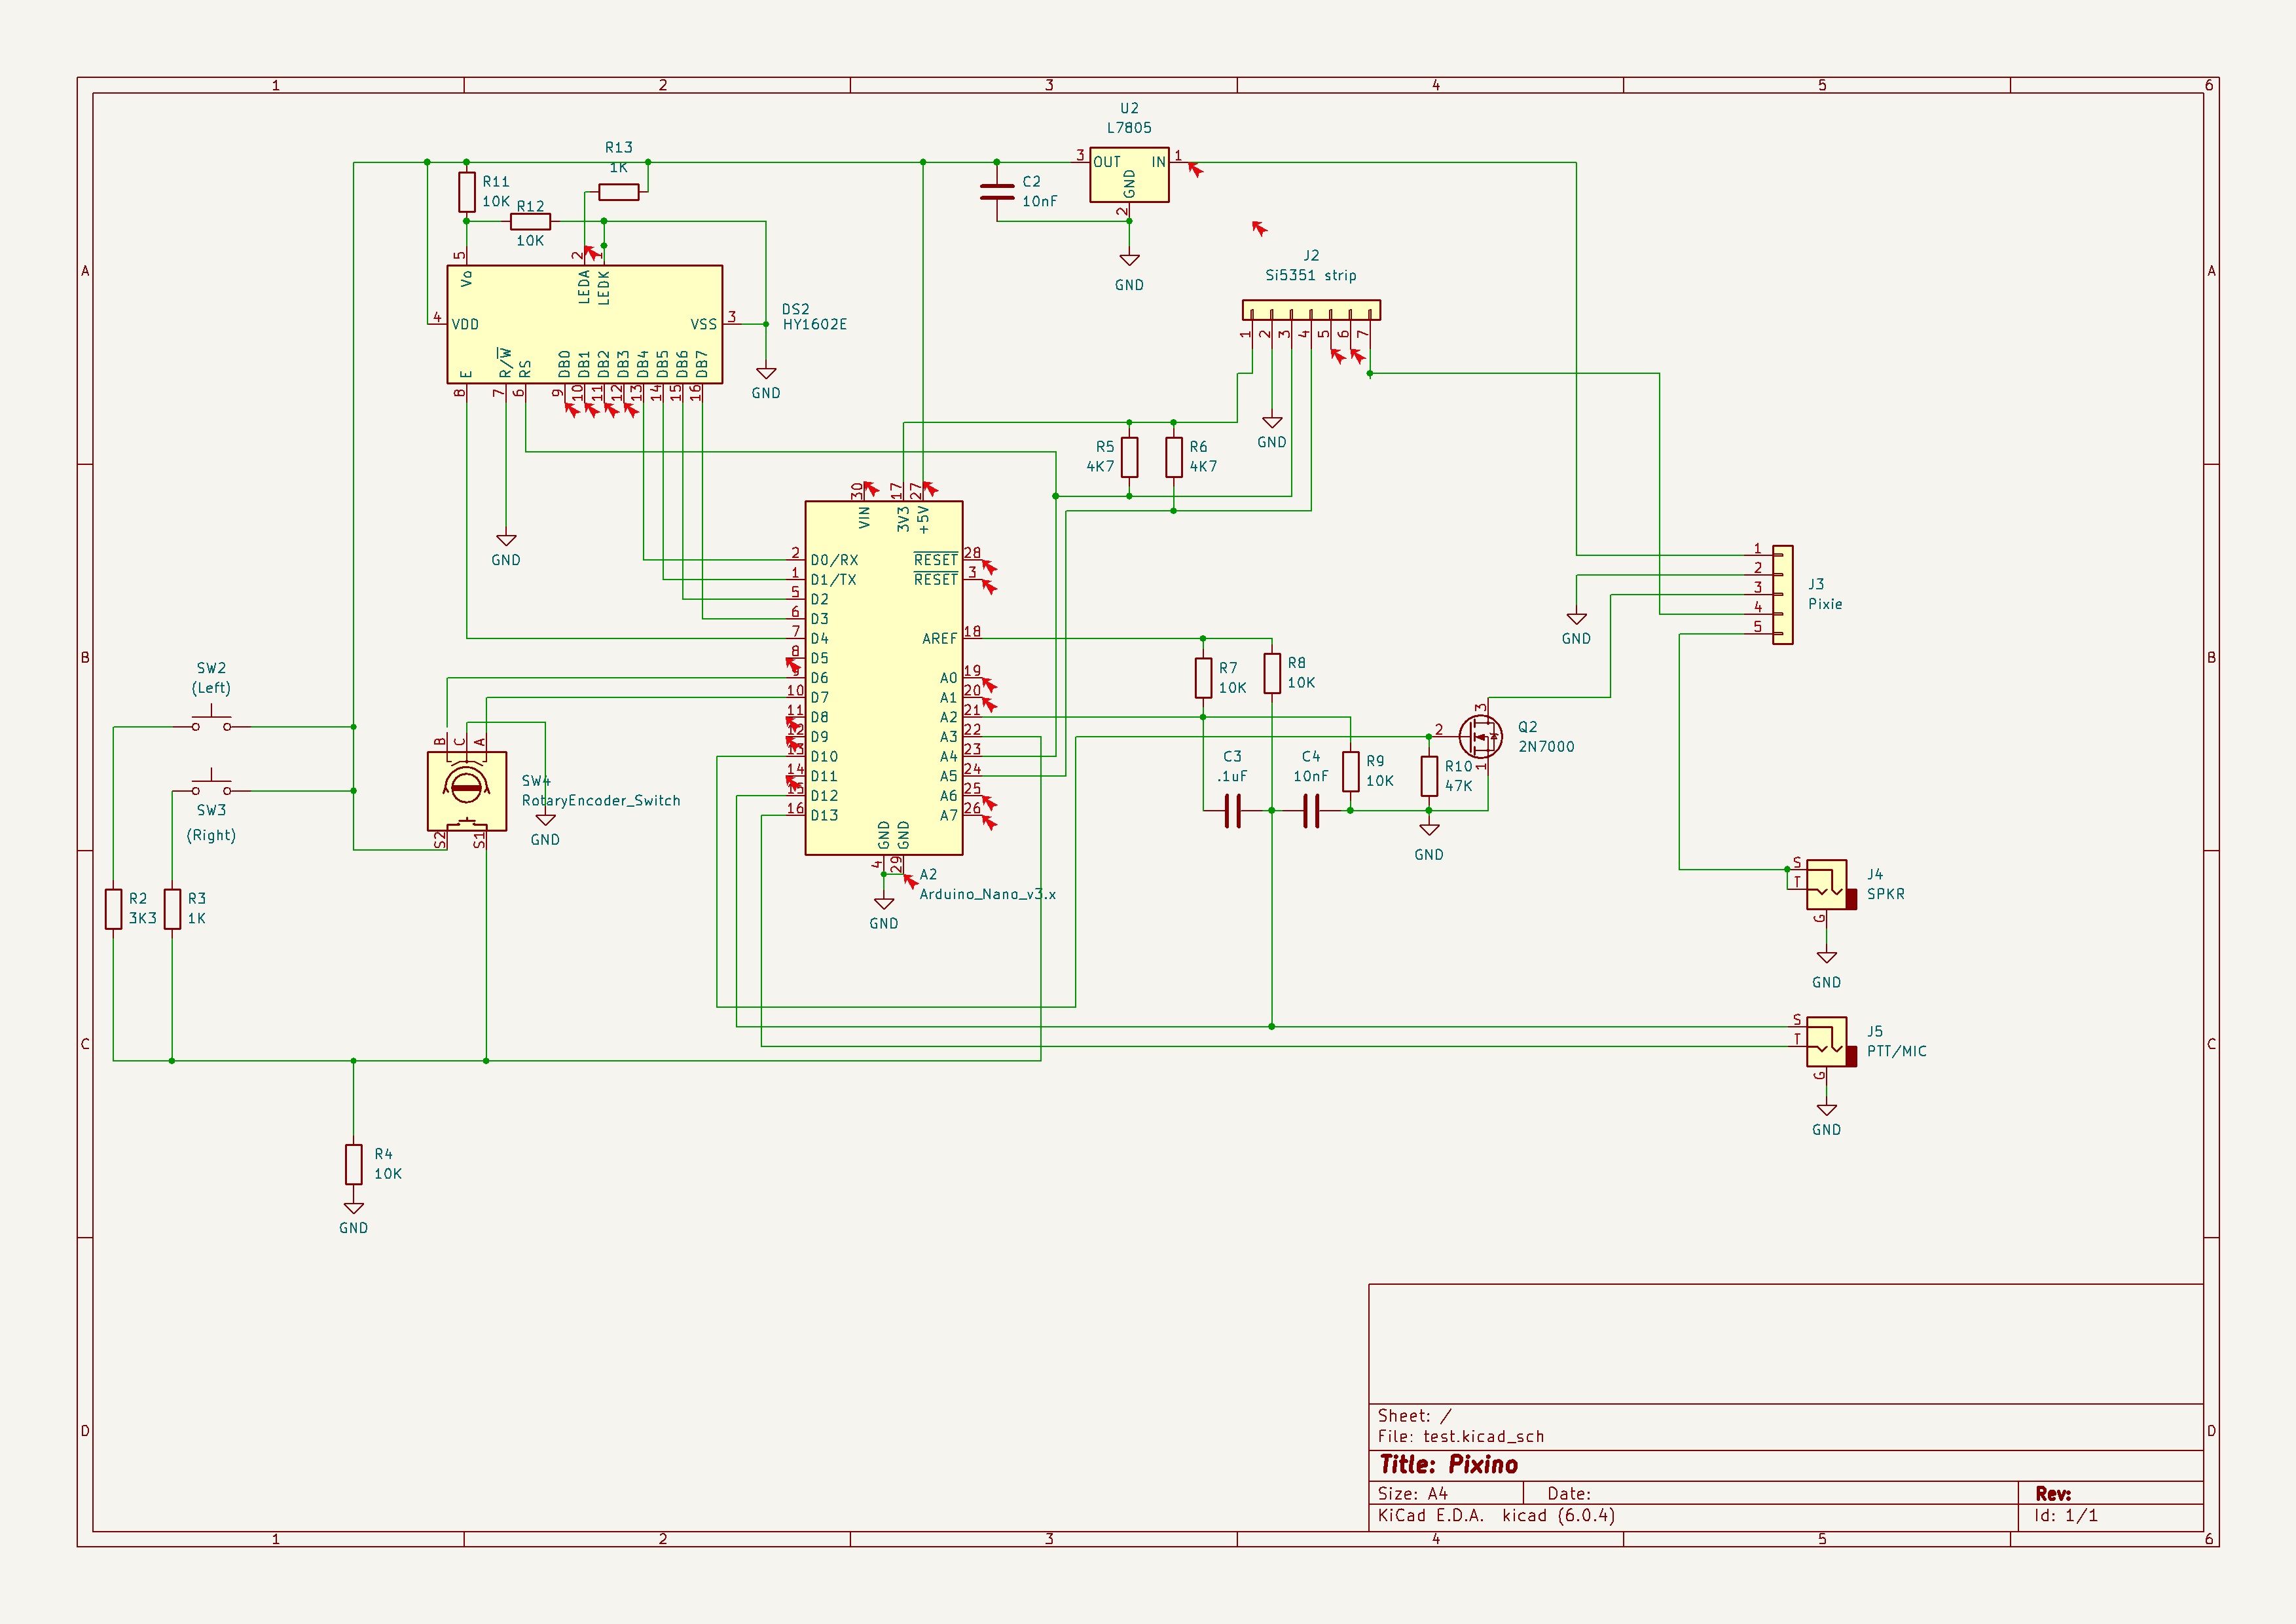Viewport: 2296px width, 1624px height.
Task: Click the R13 1K resistor symbol
Action: (x=618, y=192)
